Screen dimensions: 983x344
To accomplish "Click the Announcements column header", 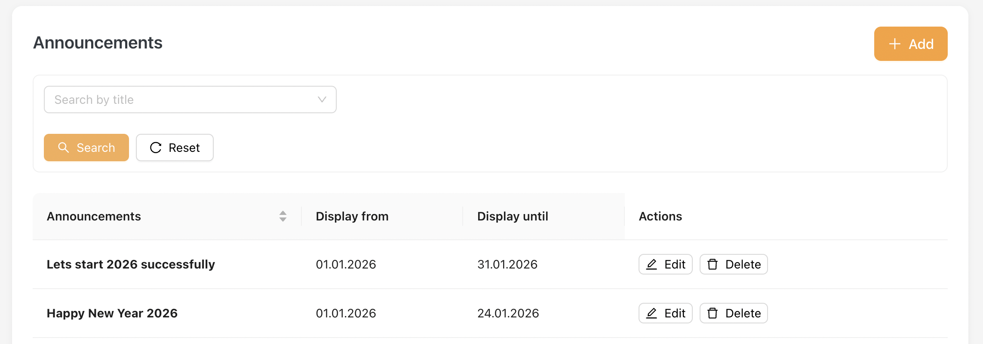I will point(94,216).
